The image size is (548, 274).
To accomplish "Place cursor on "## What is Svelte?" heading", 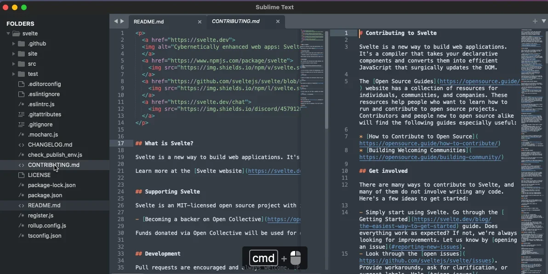I will (164, 143).
